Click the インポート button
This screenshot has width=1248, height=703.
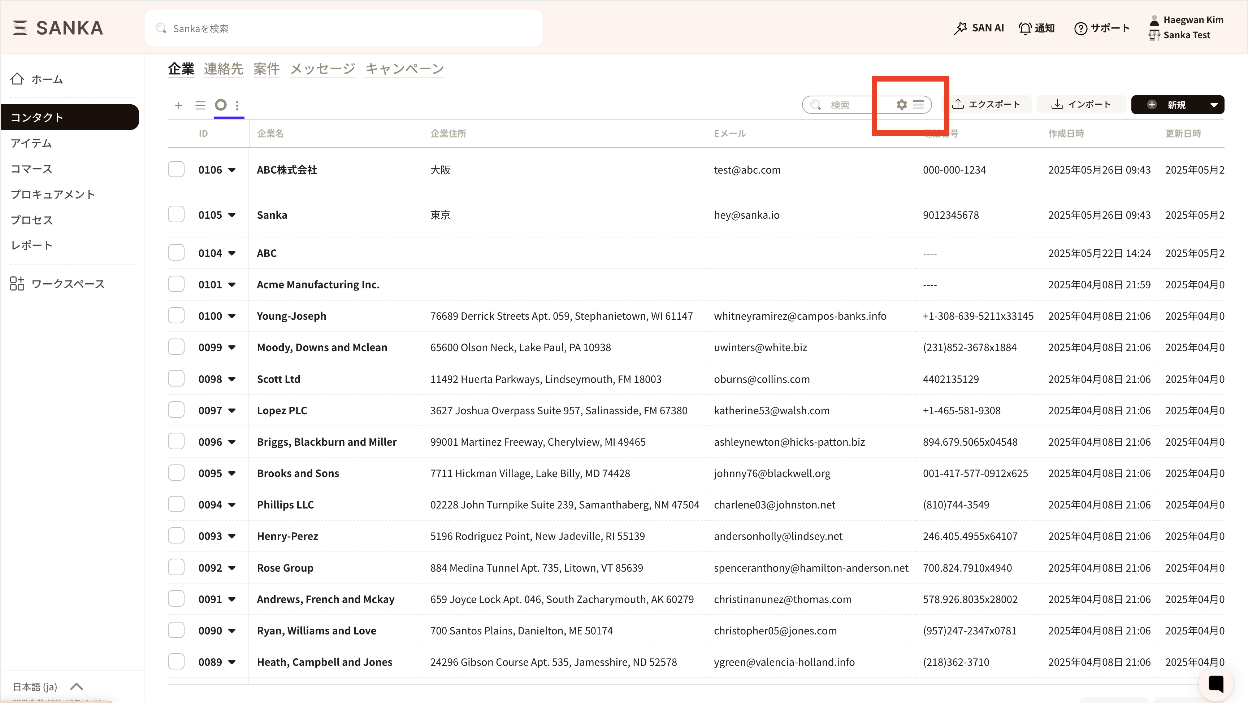(1081, 105)
